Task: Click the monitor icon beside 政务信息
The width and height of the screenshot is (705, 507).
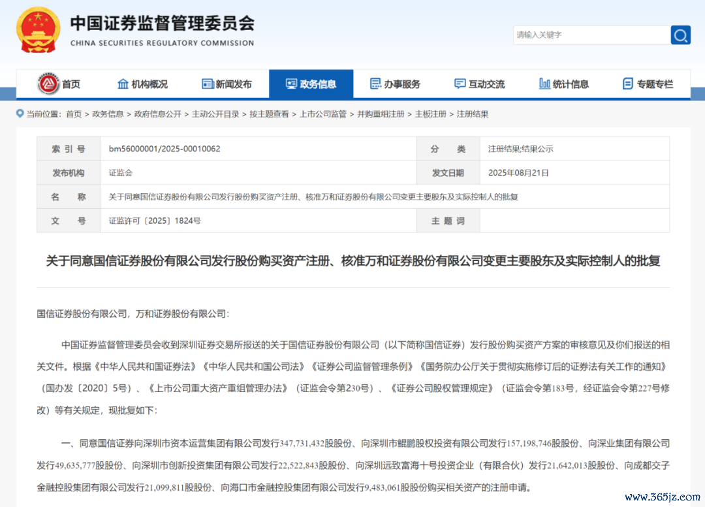Action: coord(291,84)
